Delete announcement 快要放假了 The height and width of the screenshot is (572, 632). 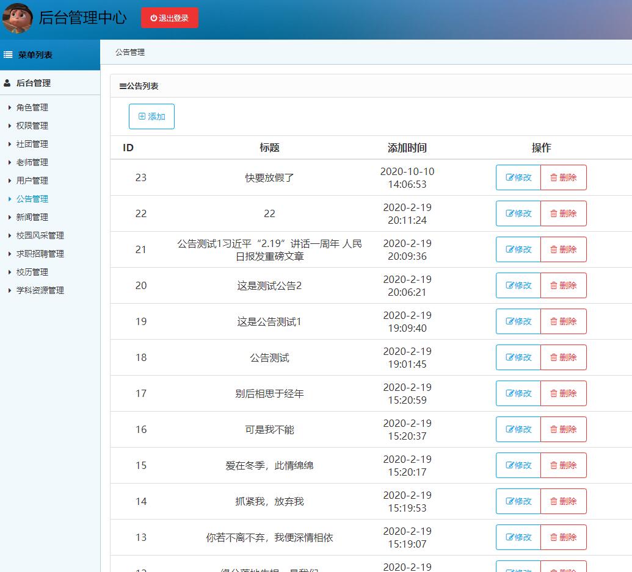coord(564,177)
